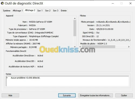Screen dimensions: 135x99
Task: Click the 10142 MB total memory value
Action: pos(33,40)
